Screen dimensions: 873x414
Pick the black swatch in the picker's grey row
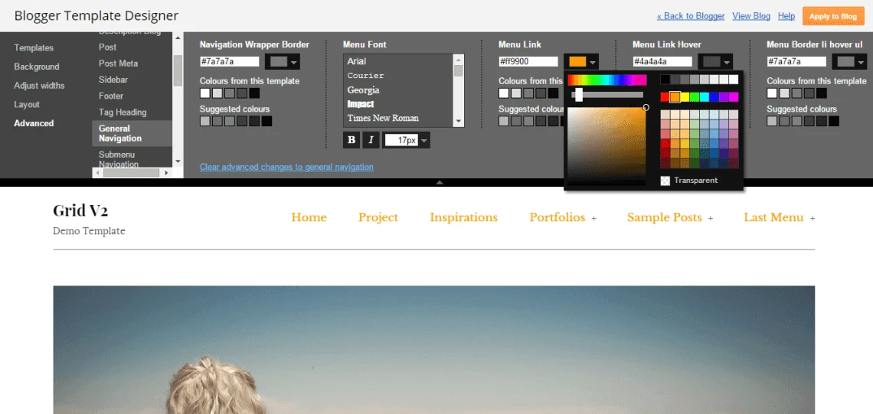click(x=665, y=80)
